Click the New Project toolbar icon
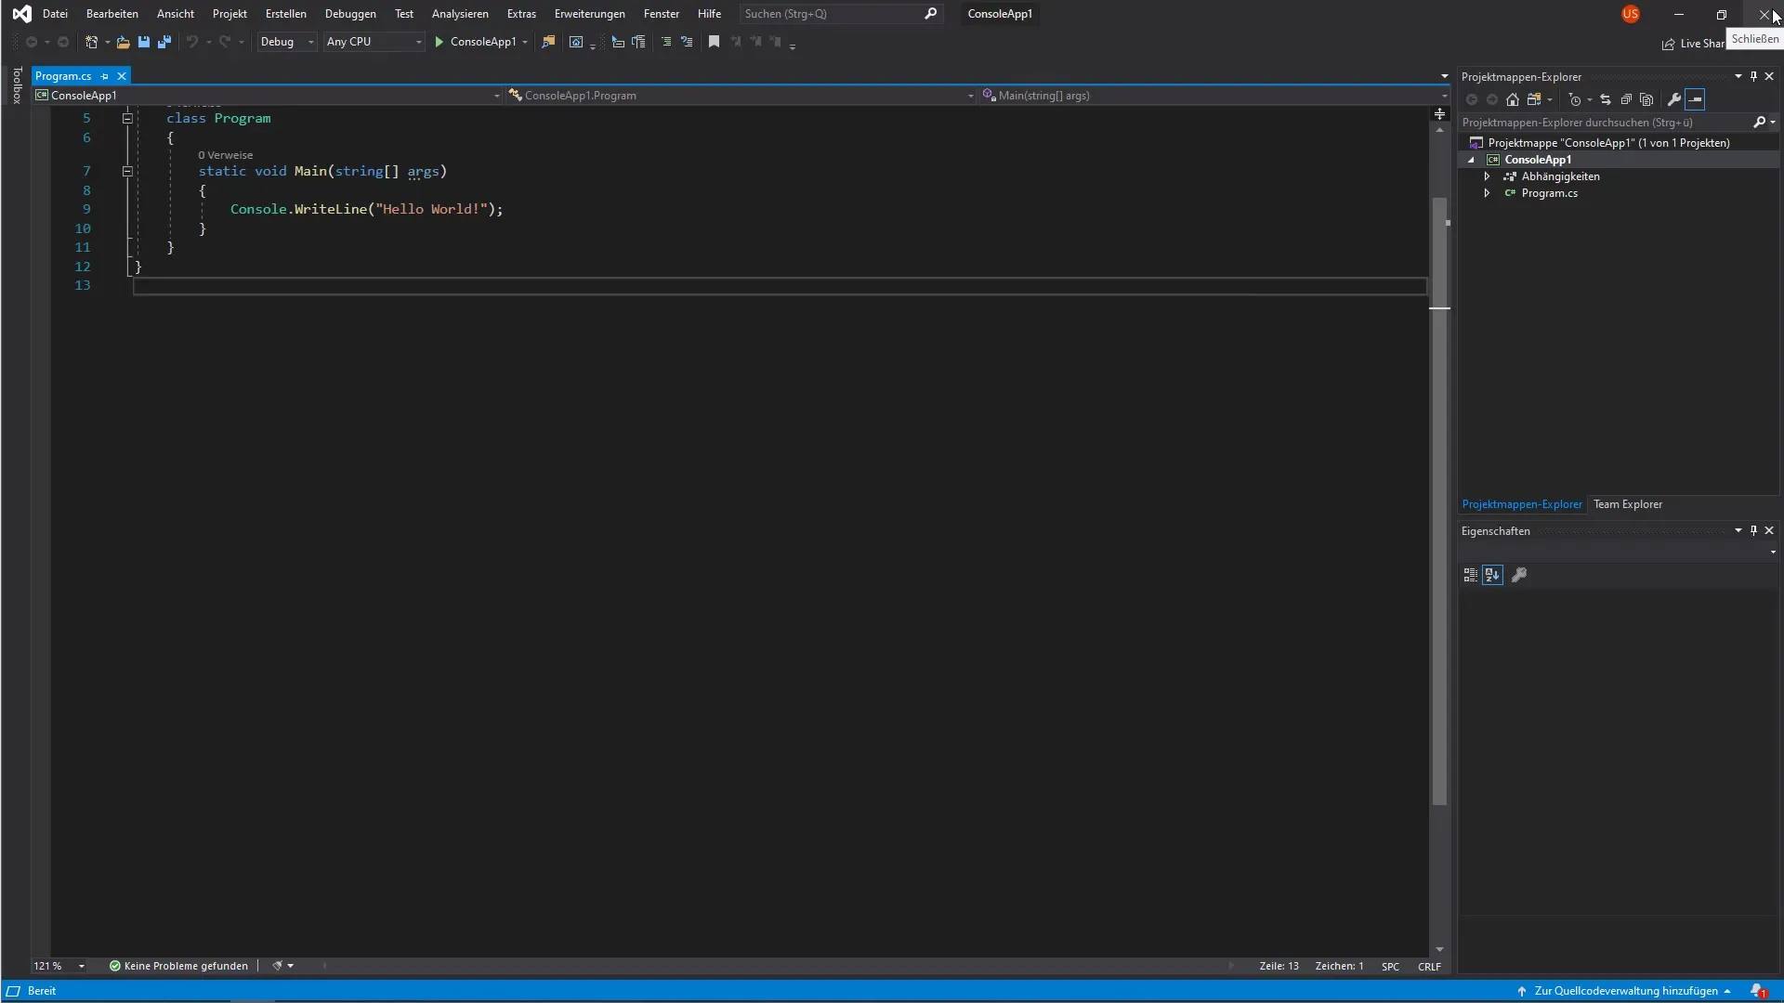Image resolution: width=1784 pixels, height=1003 pixels. point(91,42)
